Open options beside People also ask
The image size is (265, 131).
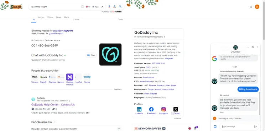55,122
